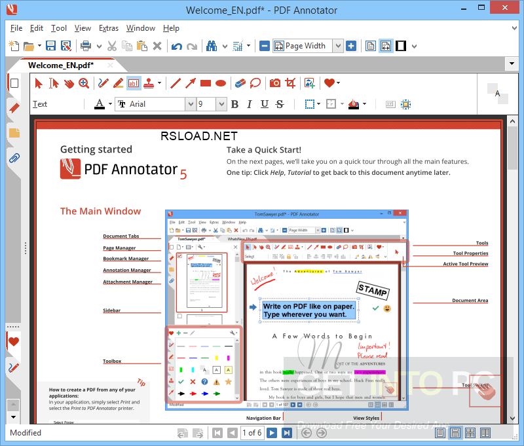524x446 pixels.
Task: Toggle Underline formatting
Action: tap(265, 104)
